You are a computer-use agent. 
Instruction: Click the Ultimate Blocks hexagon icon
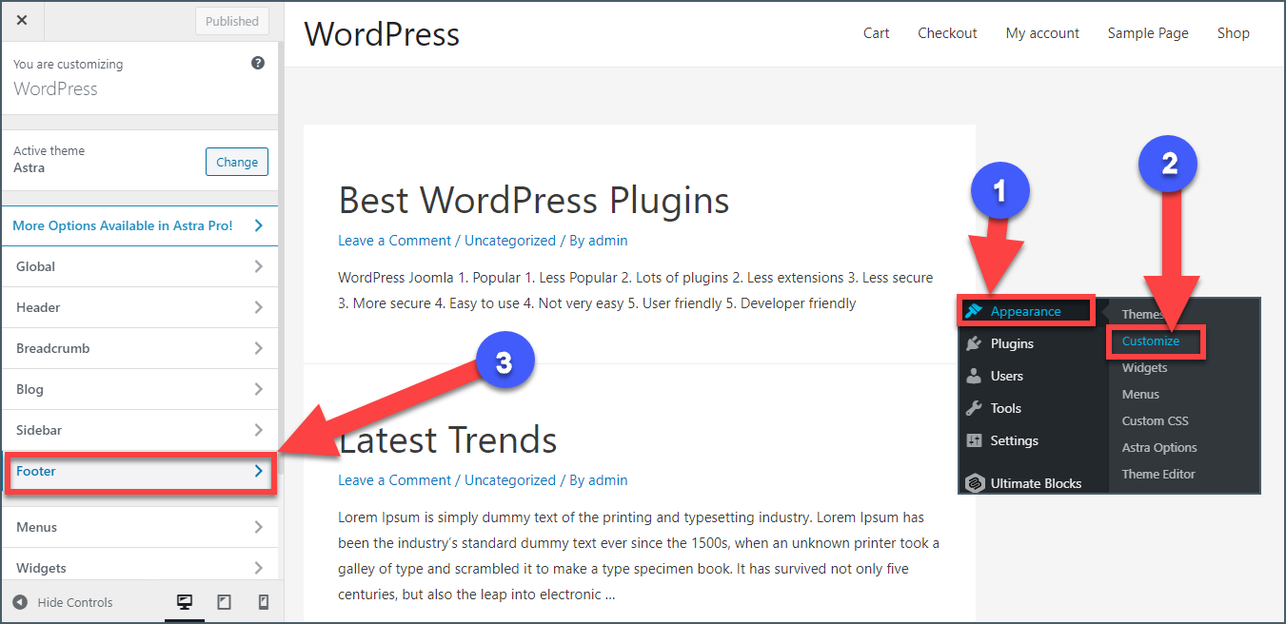tap(974, 483)
